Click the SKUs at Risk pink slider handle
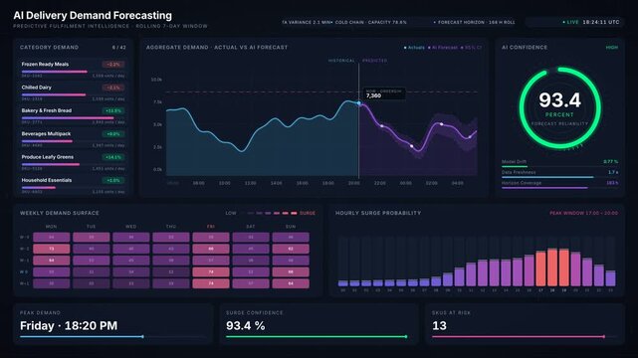 pyautogui.click(x=604, y=336)
